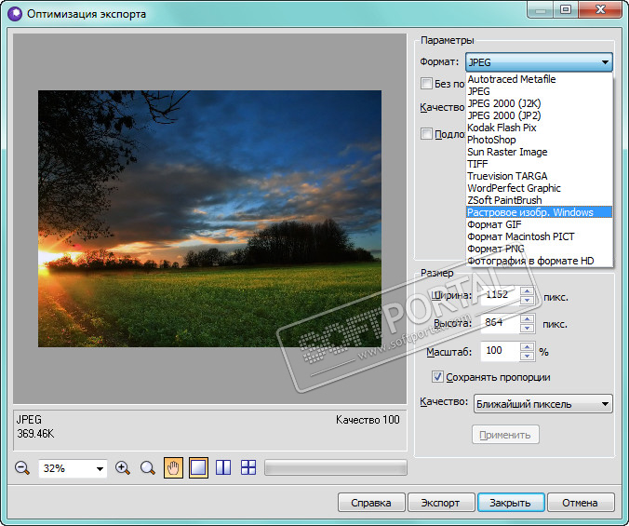
Task: Click the Закрыть button
Action: [511, 503]
